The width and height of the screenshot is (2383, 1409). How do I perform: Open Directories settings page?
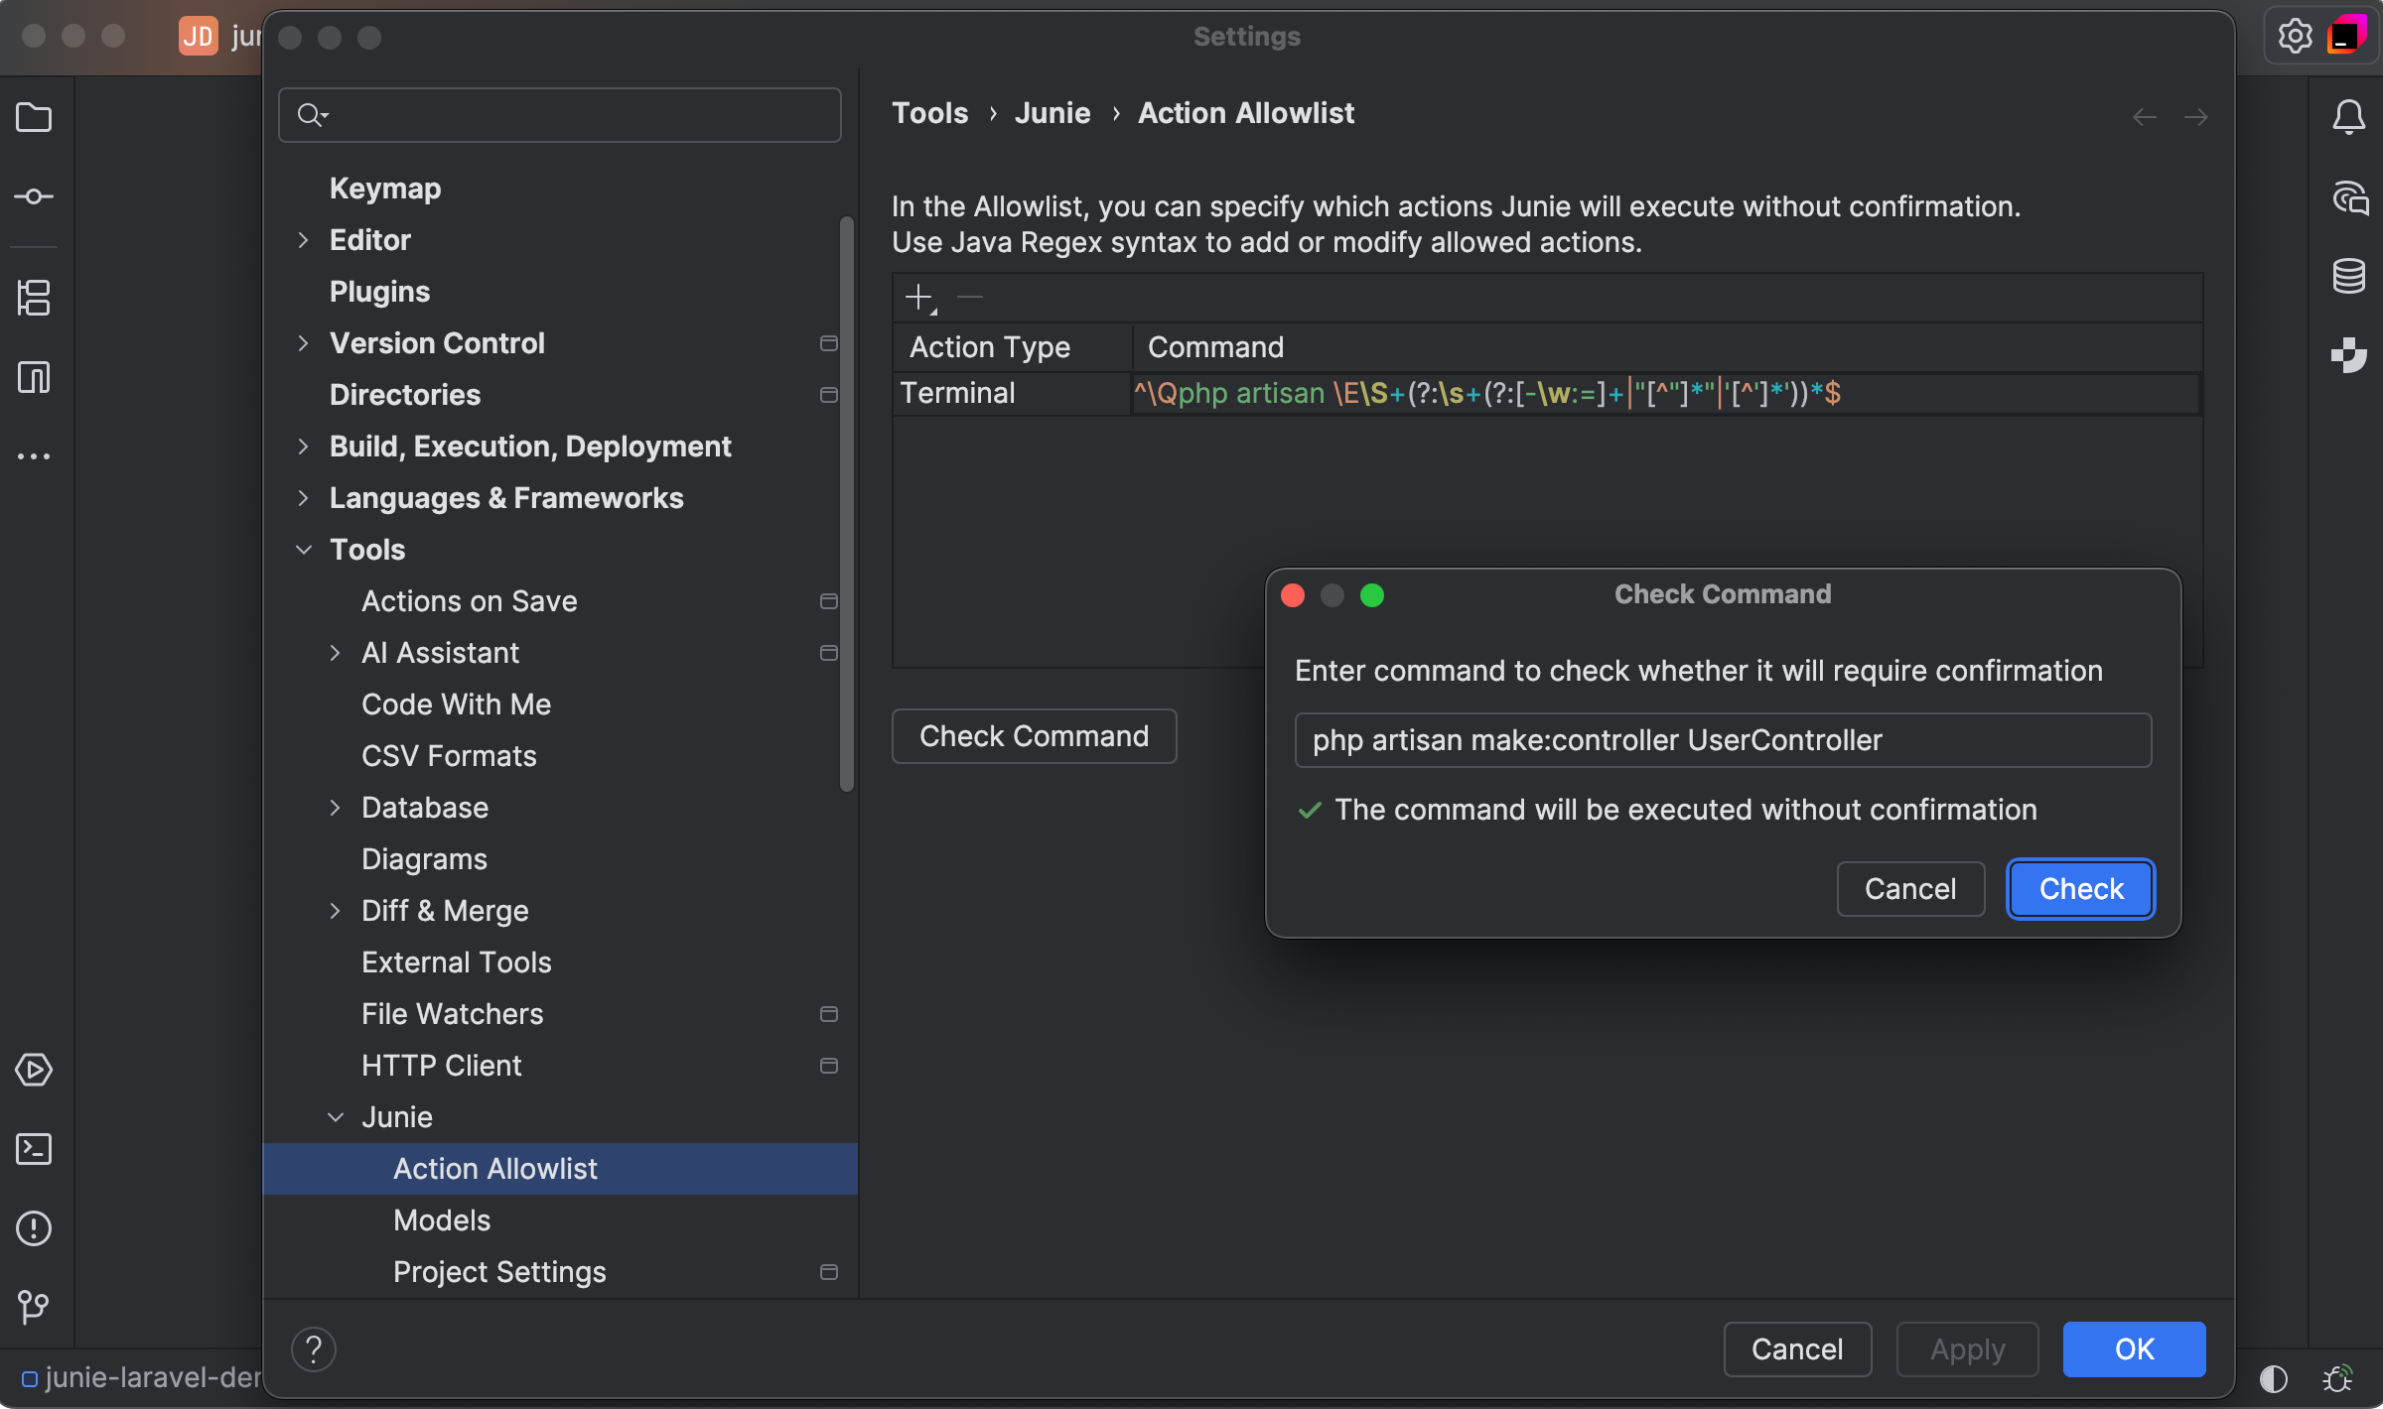click(x=405, y=395)
